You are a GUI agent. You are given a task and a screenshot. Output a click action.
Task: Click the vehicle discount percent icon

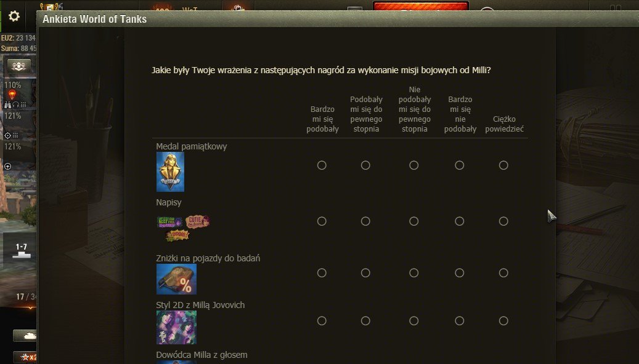[176, 279]
